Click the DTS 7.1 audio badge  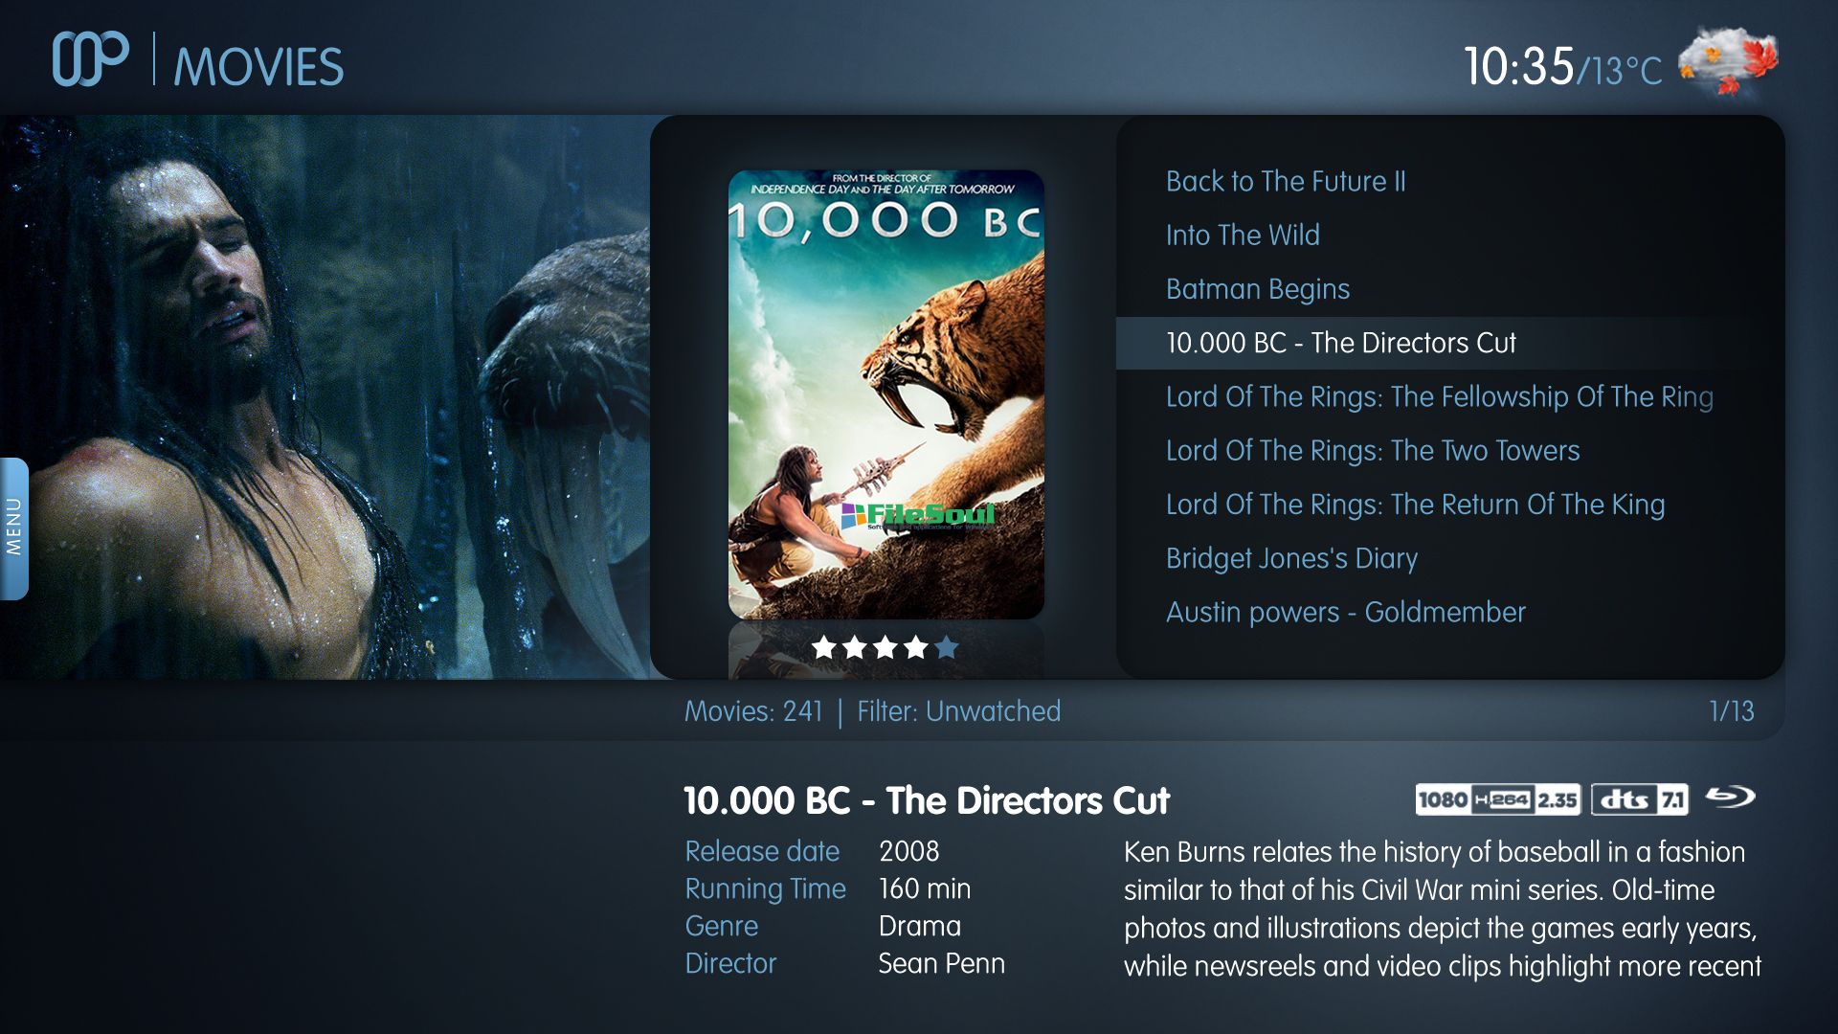pyautogui.click(x=1640, y=799)
